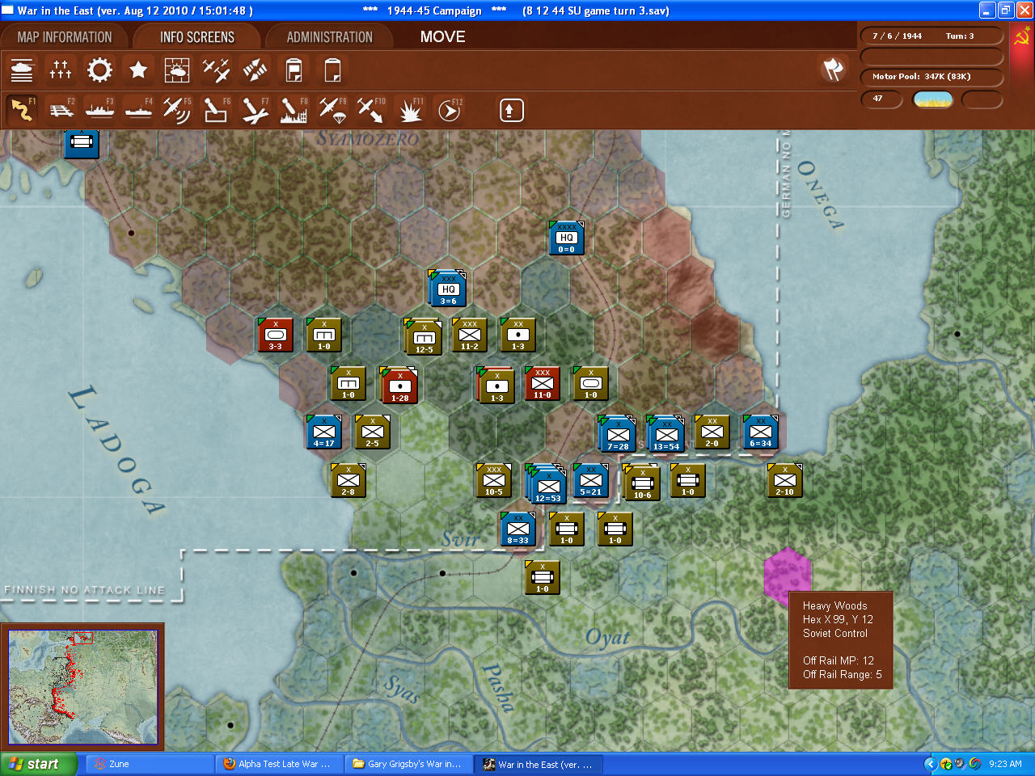Select the F2 rail mode icon
This screenshot has height=776, width=1035.
pos(61,110)
